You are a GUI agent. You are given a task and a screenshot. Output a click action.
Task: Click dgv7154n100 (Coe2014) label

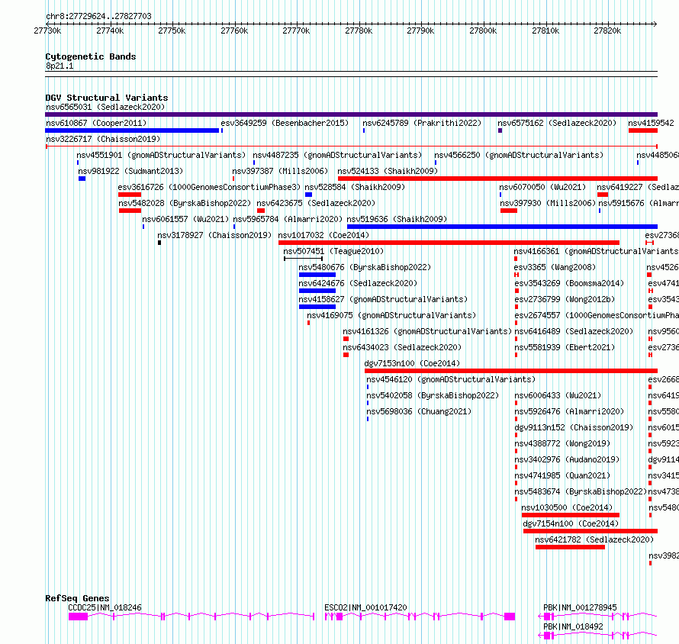tap(571, 523)
